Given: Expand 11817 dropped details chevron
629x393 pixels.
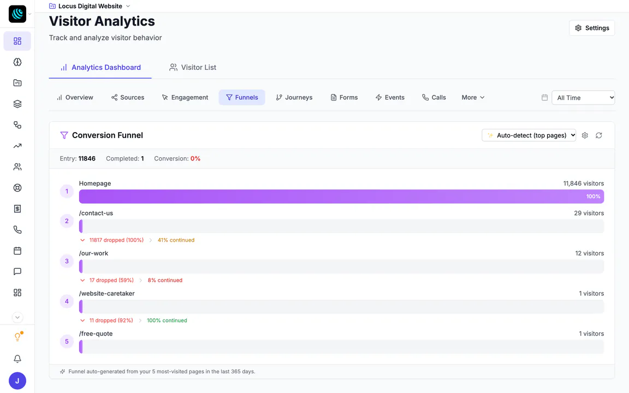Looking at the screenshot, I should (x=82, y=240).
